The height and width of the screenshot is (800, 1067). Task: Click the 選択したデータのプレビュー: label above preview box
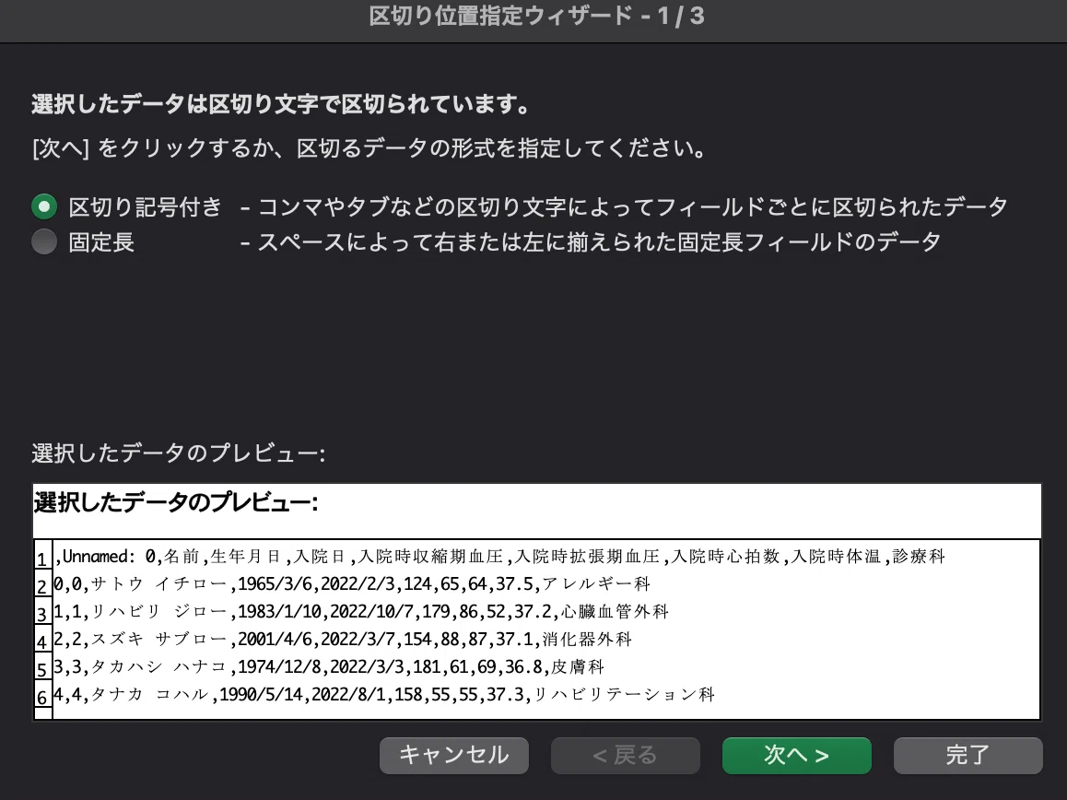tap(178, 453)
